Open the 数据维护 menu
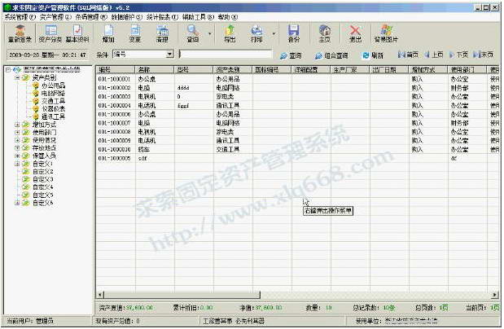 [127, 17]
